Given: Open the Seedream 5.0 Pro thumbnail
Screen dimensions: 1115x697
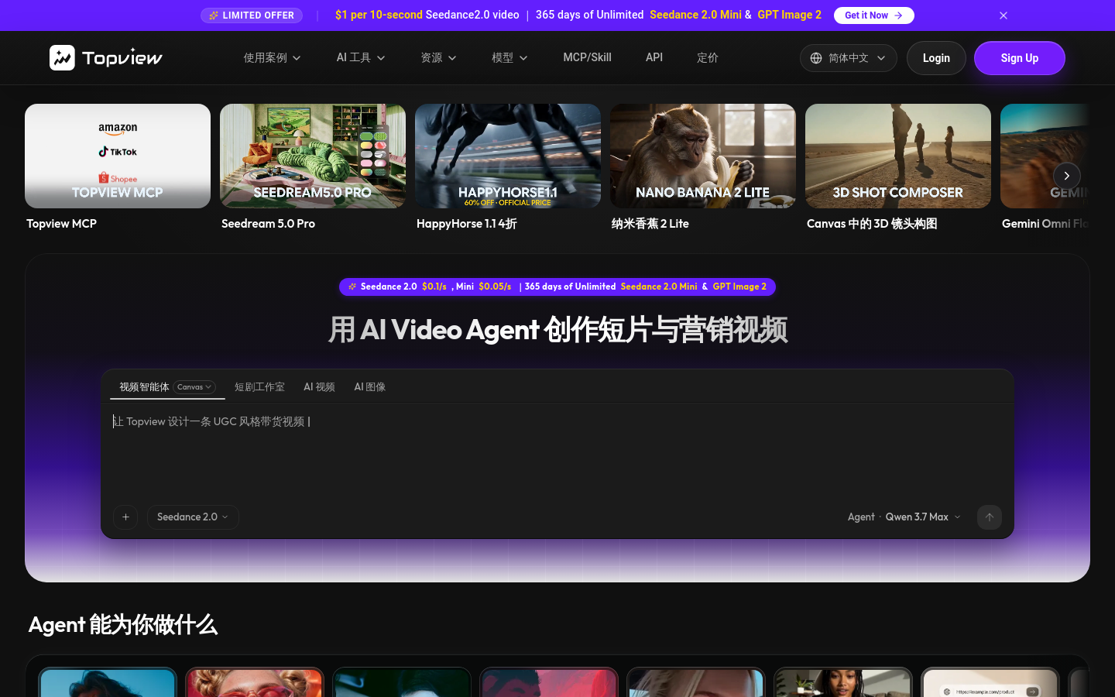Looking at the screenshot, I should coord(313,156).
